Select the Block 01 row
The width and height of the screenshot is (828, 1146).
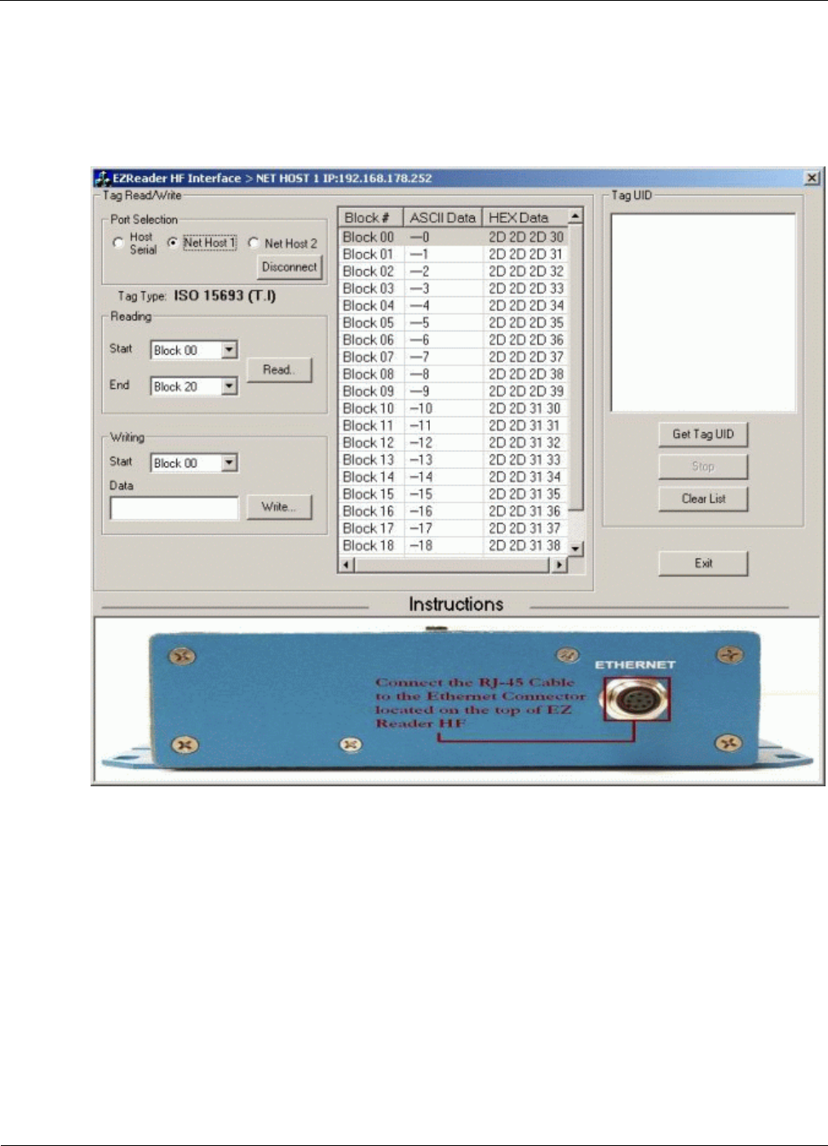tap(454, 254)
